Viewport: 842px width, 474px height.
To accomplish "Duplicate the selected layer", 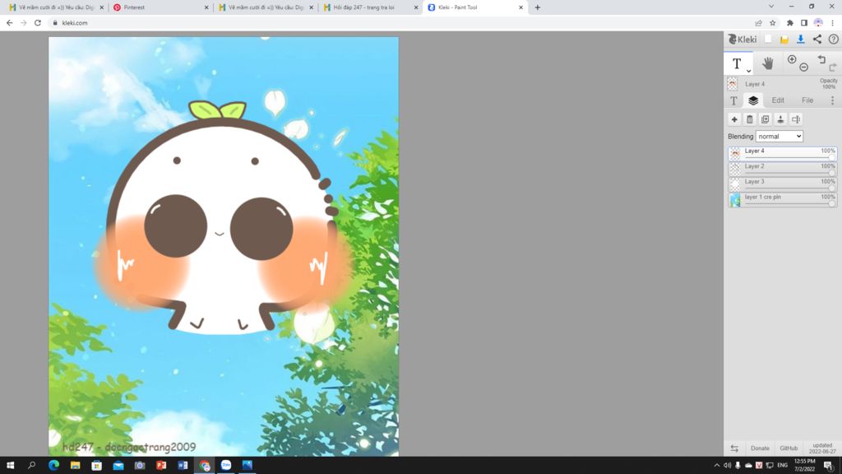I will [766, 119].
